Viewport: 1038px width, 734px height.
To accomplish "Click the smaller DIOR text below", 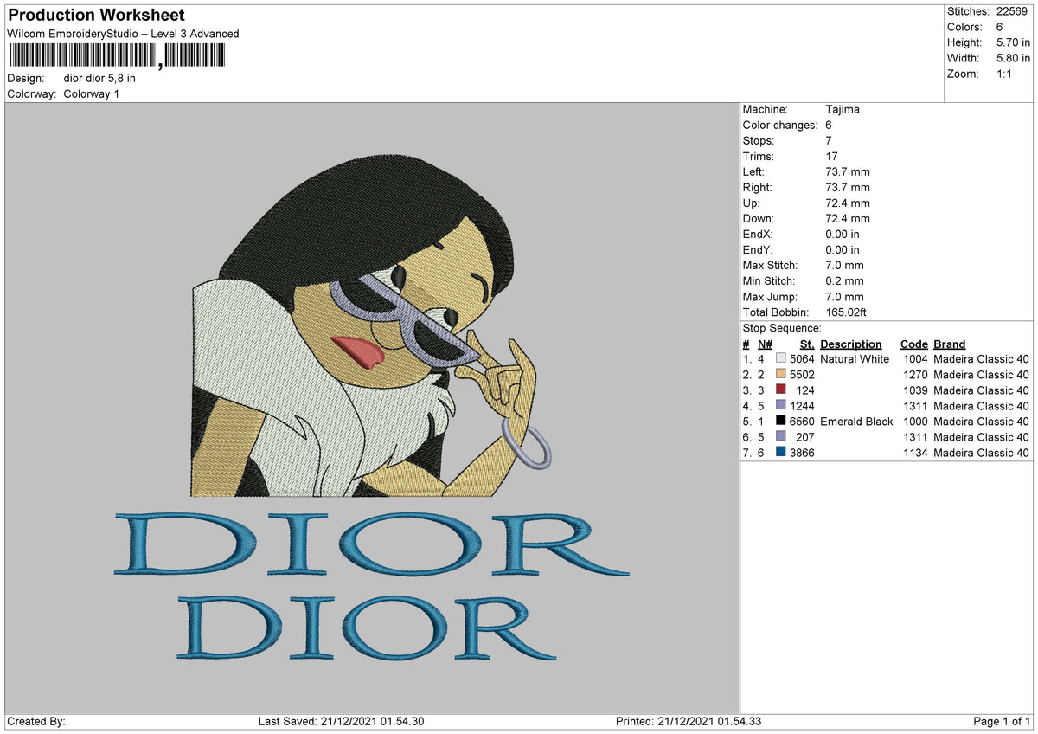I will (x=368, y=628).
